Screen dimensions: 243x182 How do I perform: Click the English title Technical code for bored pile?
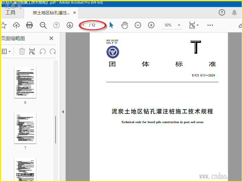tap(162, 122)
